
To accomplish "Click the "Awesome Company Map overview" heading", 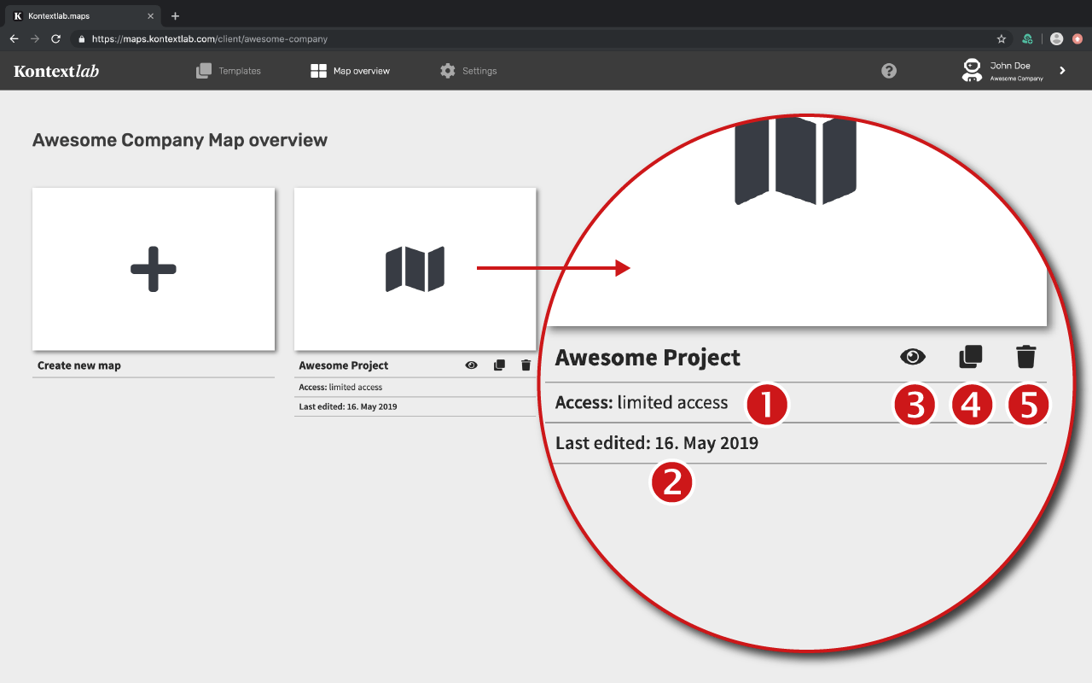I will coord(180,140).
